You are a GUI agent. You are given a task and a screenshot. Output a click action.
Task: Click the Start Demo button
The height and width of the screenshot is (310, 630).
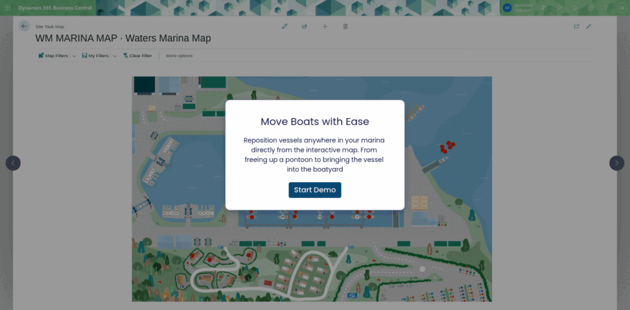point(314,190)
